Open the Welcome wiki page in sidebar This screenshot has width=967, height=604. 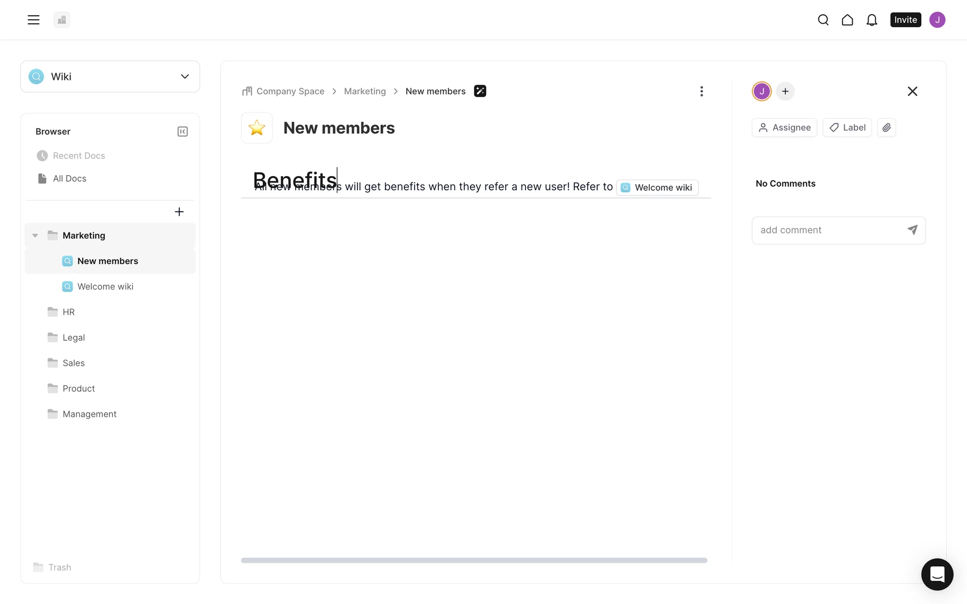[x=105, y=286]
